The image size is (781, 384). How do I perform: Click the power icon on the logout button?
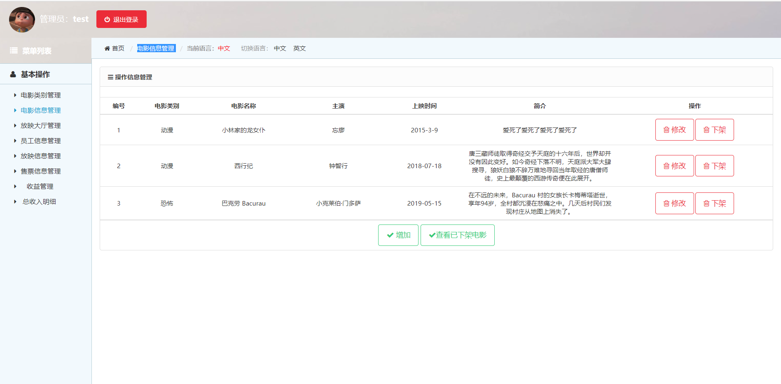(x=107, y=19)
